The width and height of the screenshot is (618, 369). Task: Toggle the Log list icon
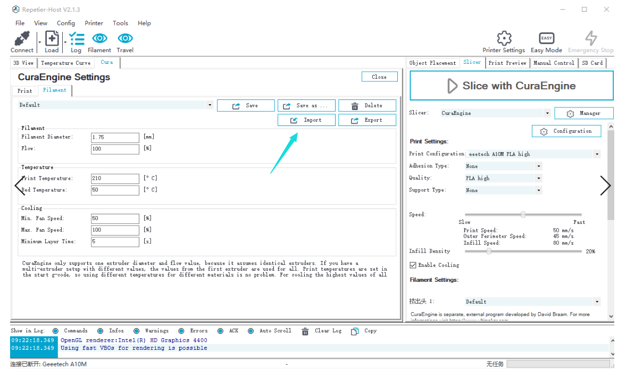[77, 39]
